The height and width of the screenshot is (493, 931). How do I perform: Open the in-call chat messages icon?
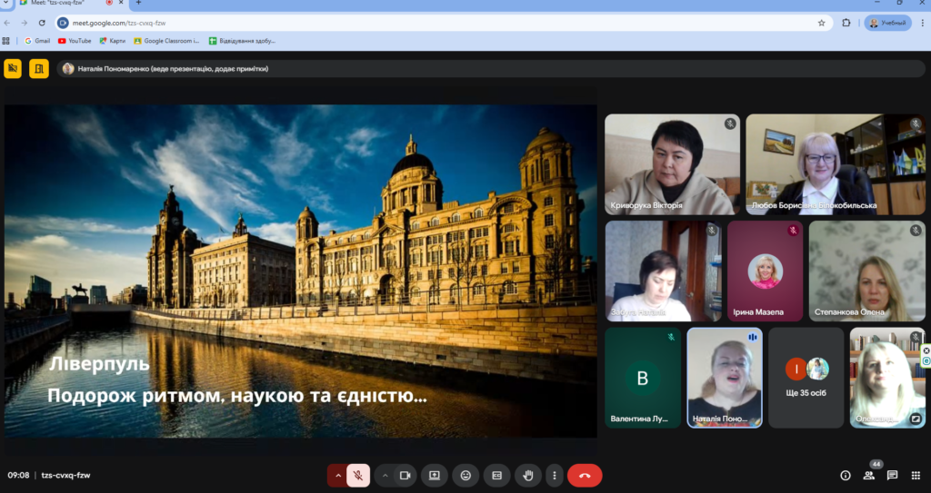point(892,475)
